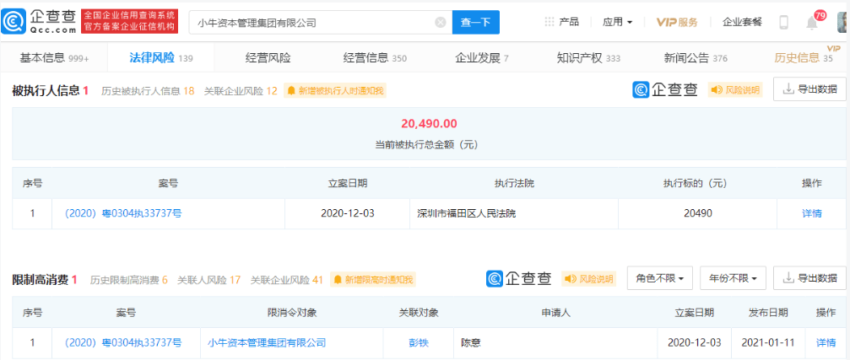This screenshot has width=850, height=360.
Task: Clear the search box with the X icon
Action: click(x=440, y=22)
